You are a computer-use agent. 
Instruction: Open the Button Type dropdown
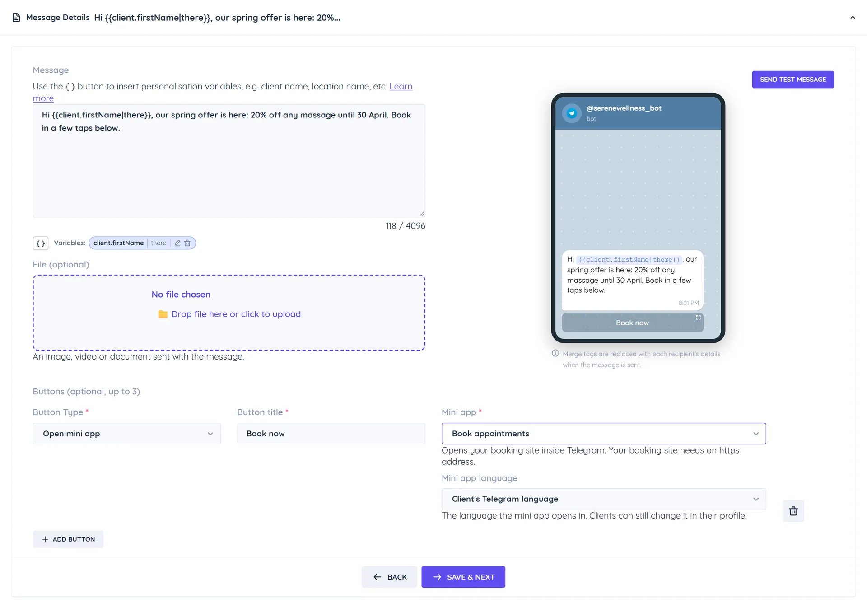(127, 434)
